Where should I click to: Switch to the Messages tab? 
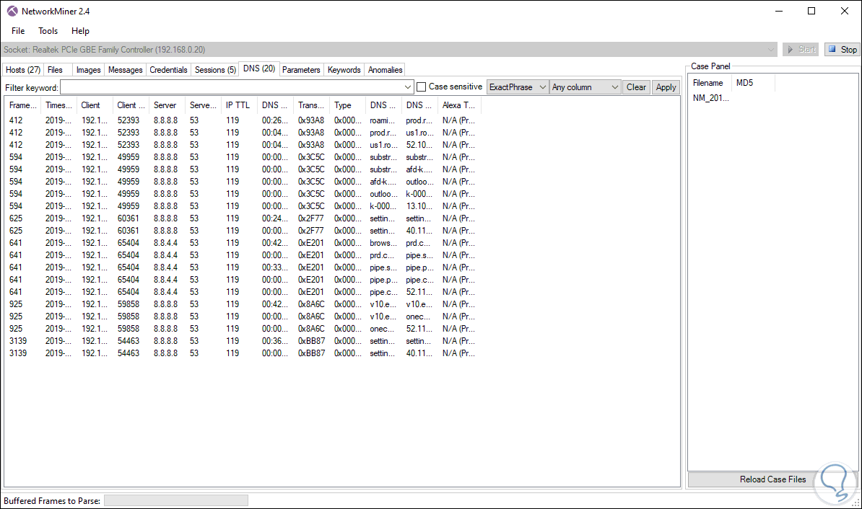[x=126, y=70]
